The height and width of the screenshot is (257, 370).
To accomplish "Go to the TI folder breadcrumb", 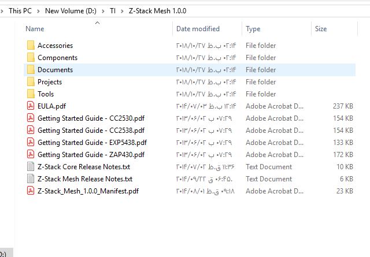I will click(113, 11).
